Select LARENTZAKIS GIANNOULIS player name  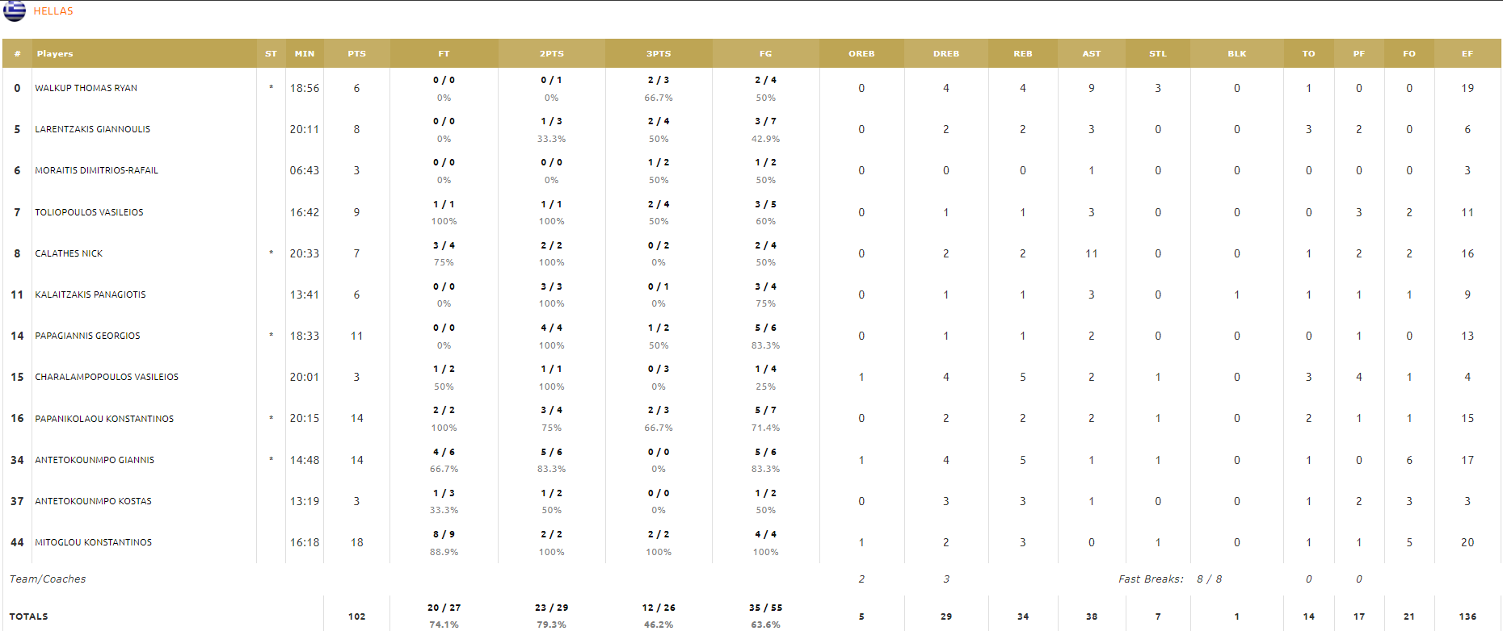coord(92,129)
